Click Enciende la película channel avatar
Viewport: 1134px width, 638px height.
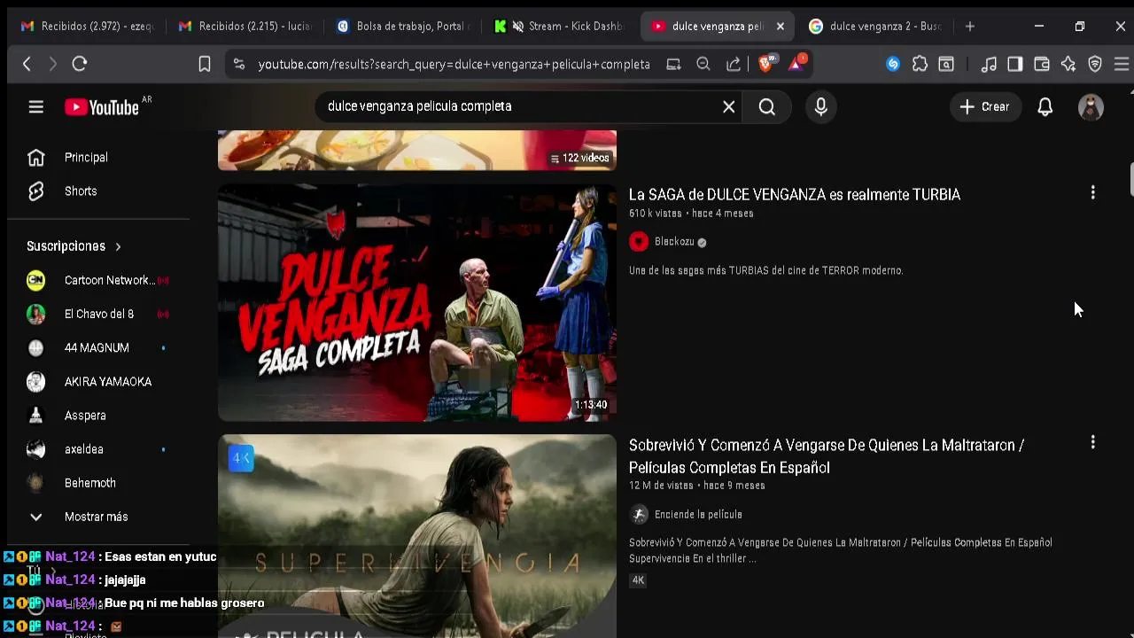[x=639, y=515]
